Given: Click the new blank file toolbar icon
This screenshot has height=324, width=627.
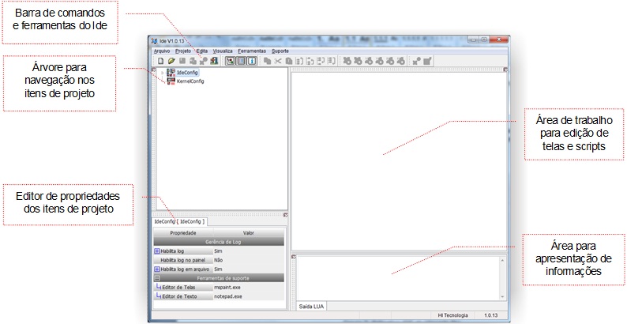Looking at the screenshot, I should click(x=161, y=61).
